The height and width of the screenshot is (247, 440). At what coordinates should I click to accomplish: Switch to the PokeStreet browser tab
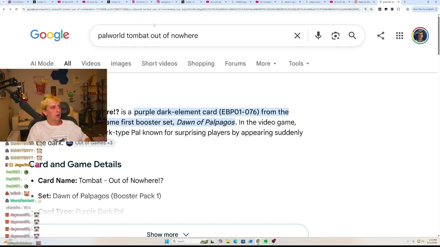pyautogui.click(x=266, y=2)
